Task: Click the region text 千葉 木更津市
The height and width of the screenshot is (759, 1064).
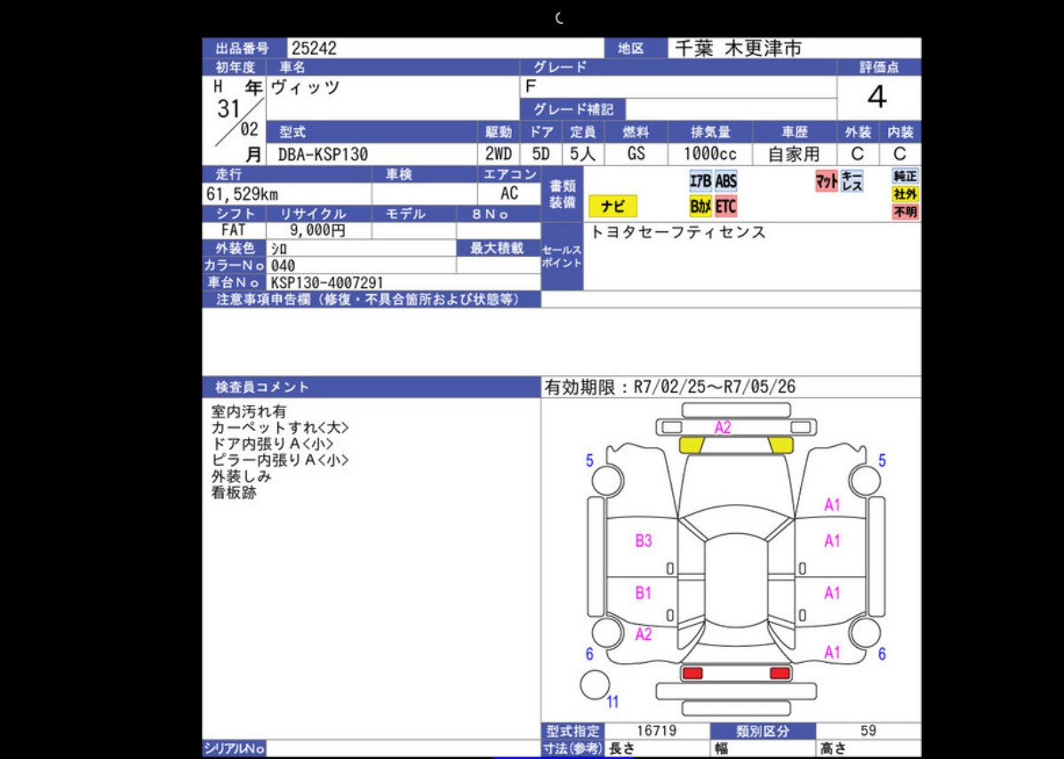Action: point(739,48)
